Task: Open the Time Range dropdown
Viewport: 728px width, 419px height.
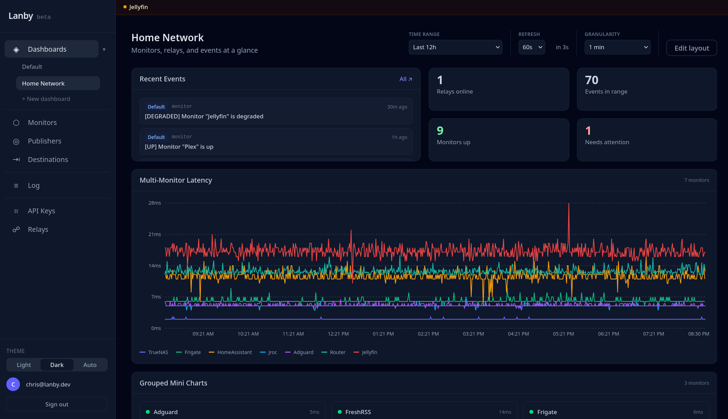Action: (x=455, y=47)
